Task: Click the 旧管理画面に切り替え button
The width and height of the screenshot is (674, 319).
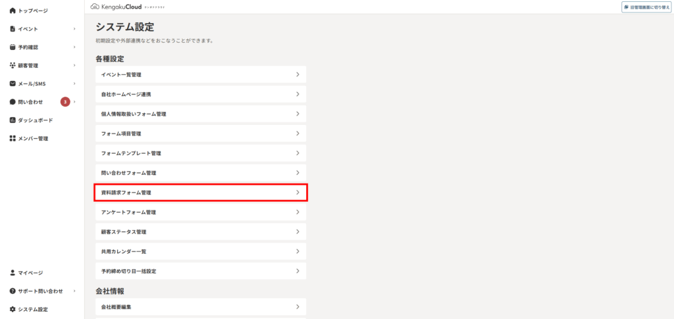Action: [x=646, y=7]
